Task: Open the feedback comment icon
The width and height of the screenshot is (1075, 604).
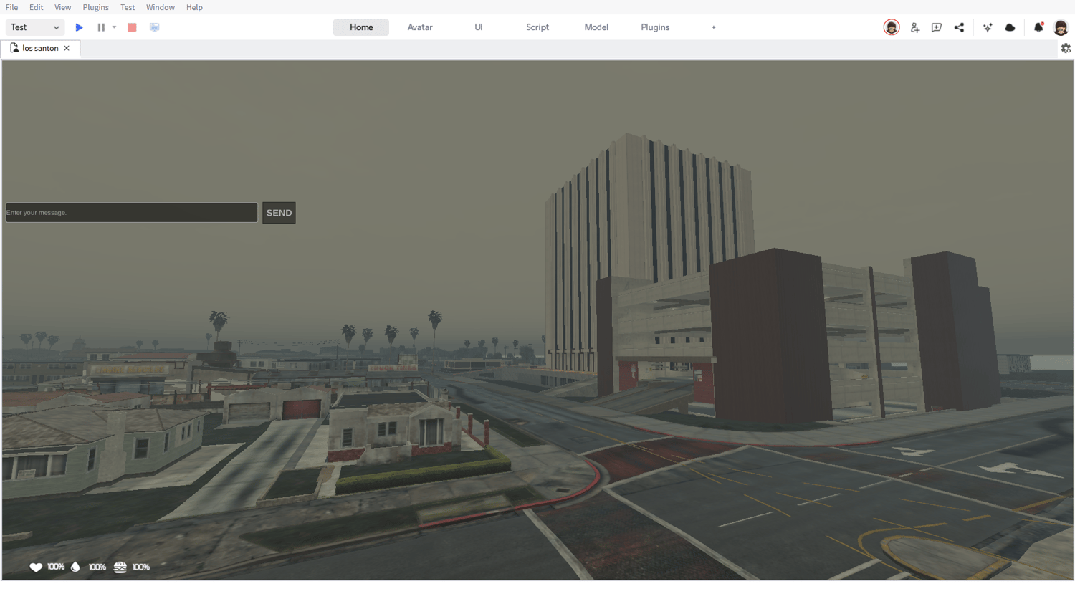Action: [937, 27]
